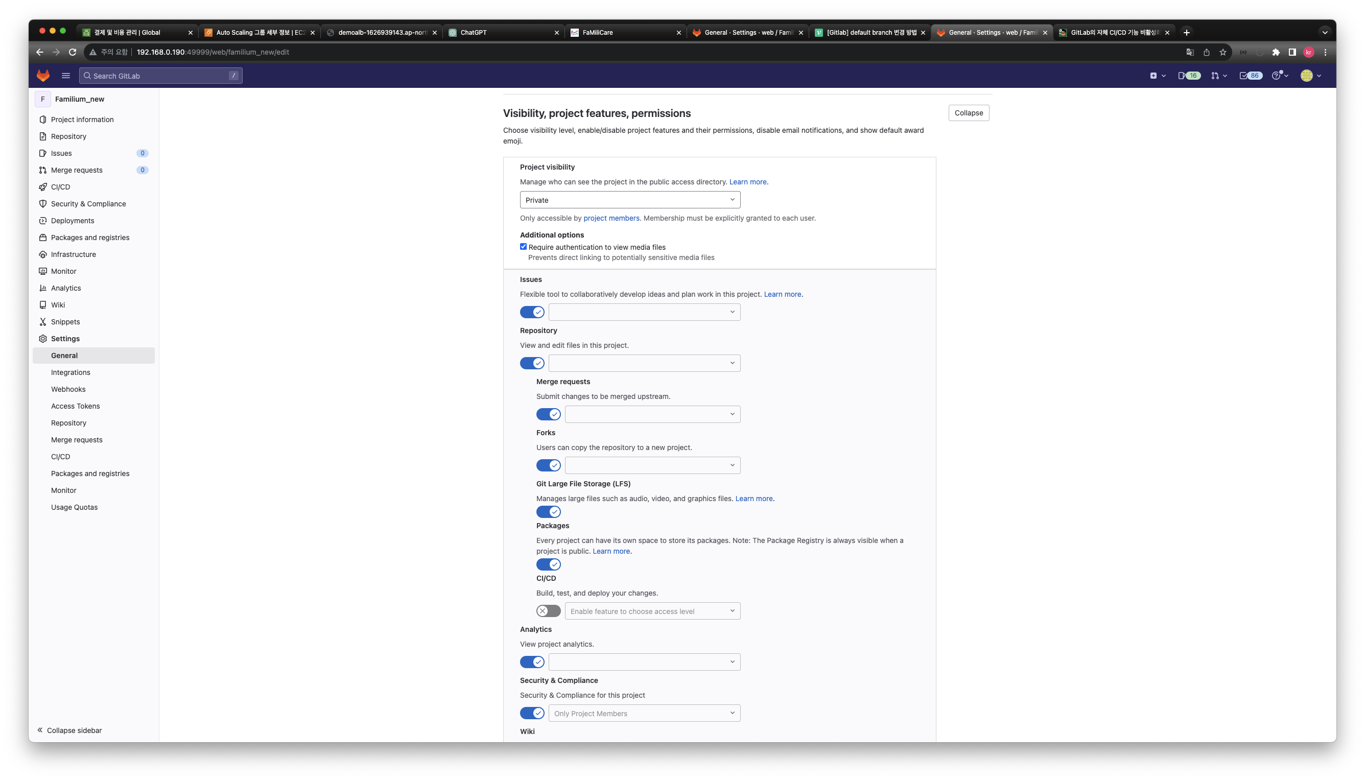The image size is (1365, 780).
Task: Click the Search GitLab field
Action: click(x=161, y=76)
